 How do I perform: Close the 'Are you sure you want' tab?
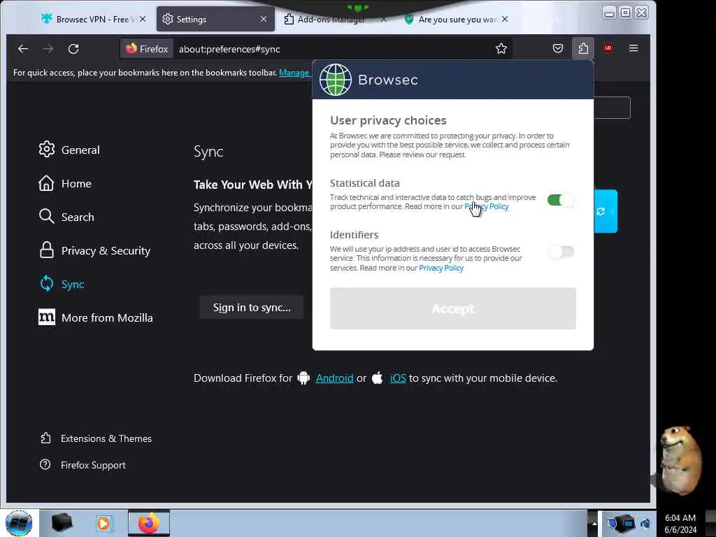[505, 19]
